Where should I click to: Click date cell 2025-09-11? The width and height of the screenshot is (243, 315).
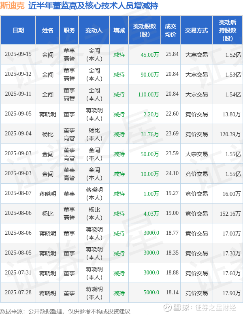pos(18,94)
